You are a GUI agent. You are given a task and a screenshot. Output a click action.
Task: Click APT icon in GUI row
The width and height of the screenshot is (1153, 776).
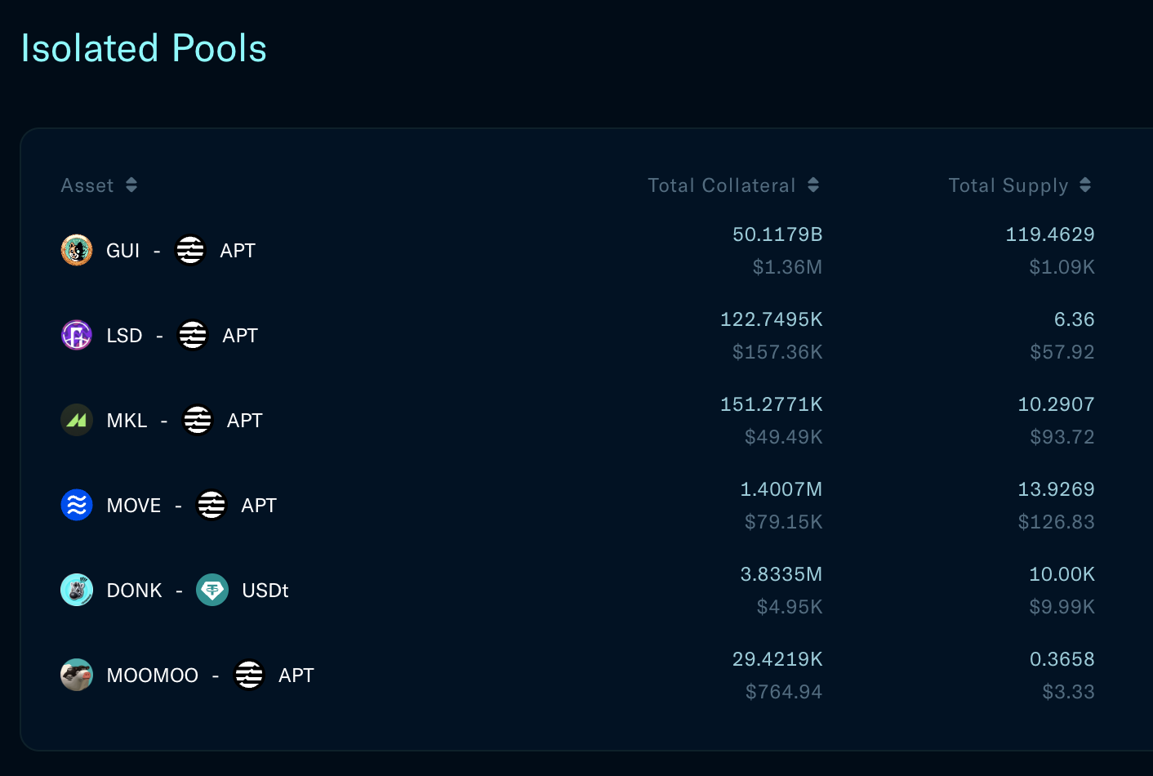[190, 250]
